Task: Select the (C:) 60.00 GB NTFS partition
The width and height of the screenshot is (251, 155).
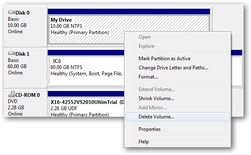Action: click(x=86, y=71)
